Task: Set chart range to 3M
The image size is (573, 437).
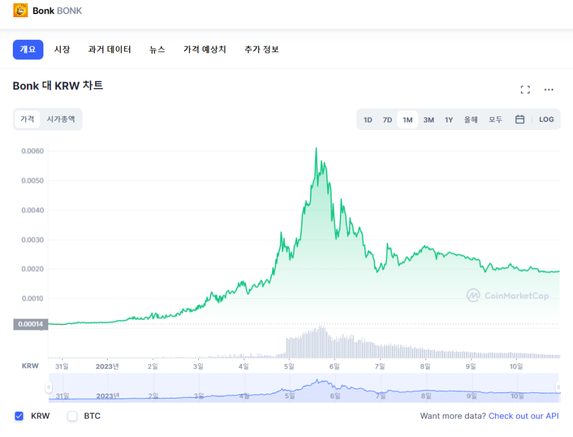Action: click(x=429, y=120)
